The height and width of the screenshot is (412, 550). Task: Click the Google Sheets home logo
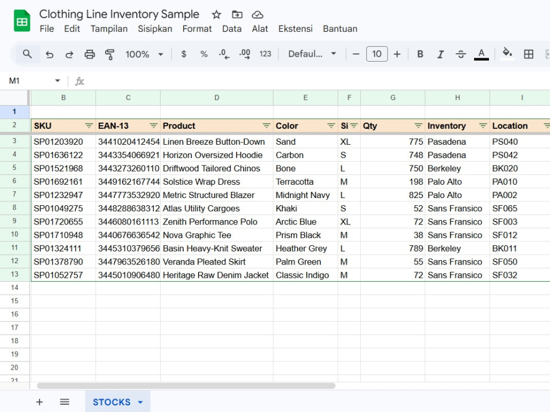click(22, 21)
